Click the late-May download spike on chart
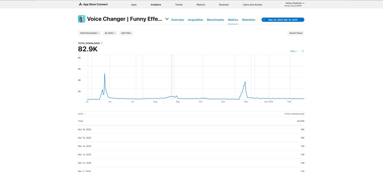The width and height of the screenshot is (383, 172). (104, 73)
